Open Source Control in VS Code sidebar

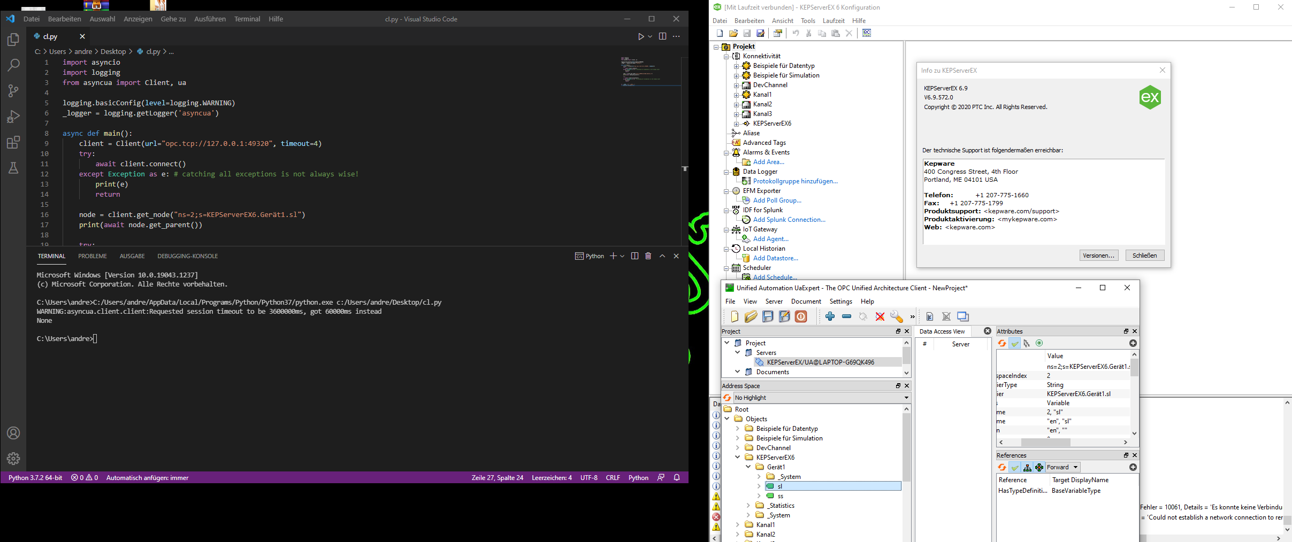point(13,91)
